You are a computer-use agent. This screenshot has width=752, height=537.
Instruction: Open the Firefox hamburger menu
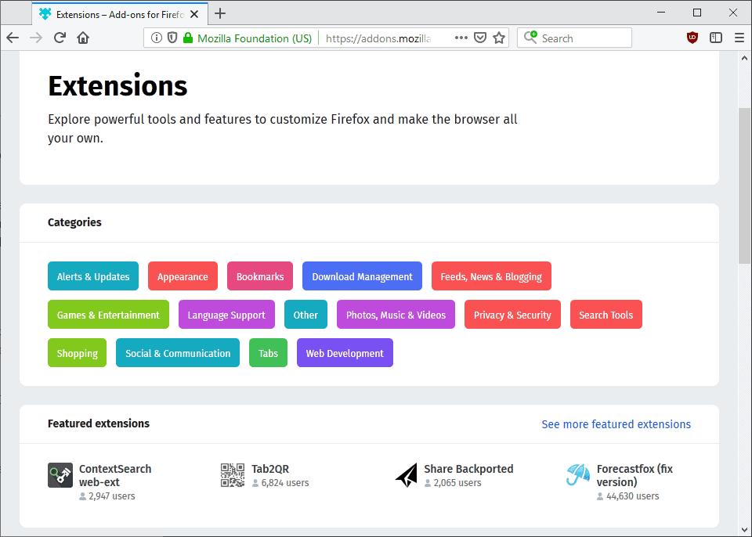point(739,37)
